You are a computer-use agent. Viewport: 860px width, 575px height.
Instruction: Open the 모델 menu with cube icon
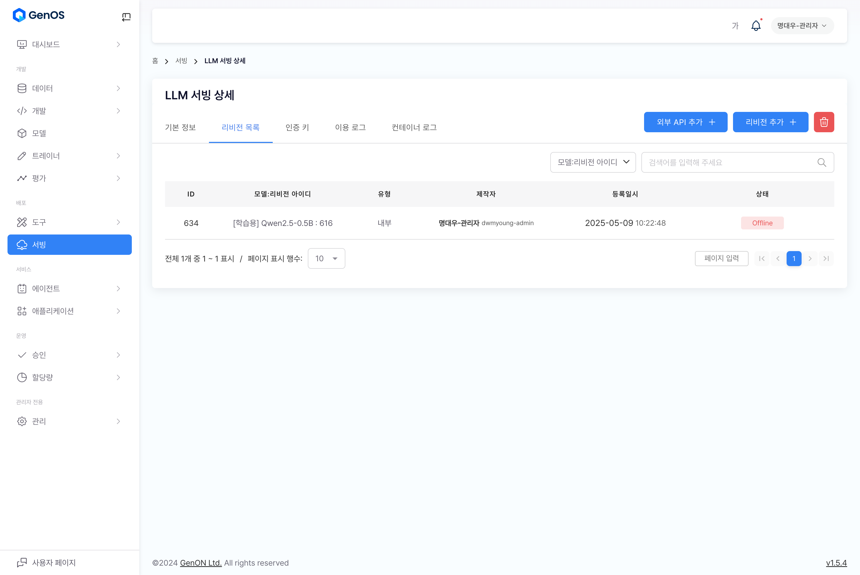[x=39, y=133]
